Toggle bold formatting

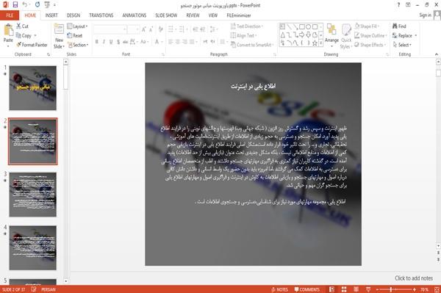pos(97,42)
